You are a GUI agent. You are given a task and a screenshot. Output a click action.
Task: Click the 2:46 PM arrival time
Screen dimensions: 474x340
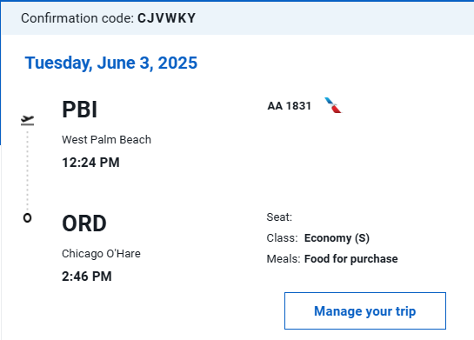87,277
